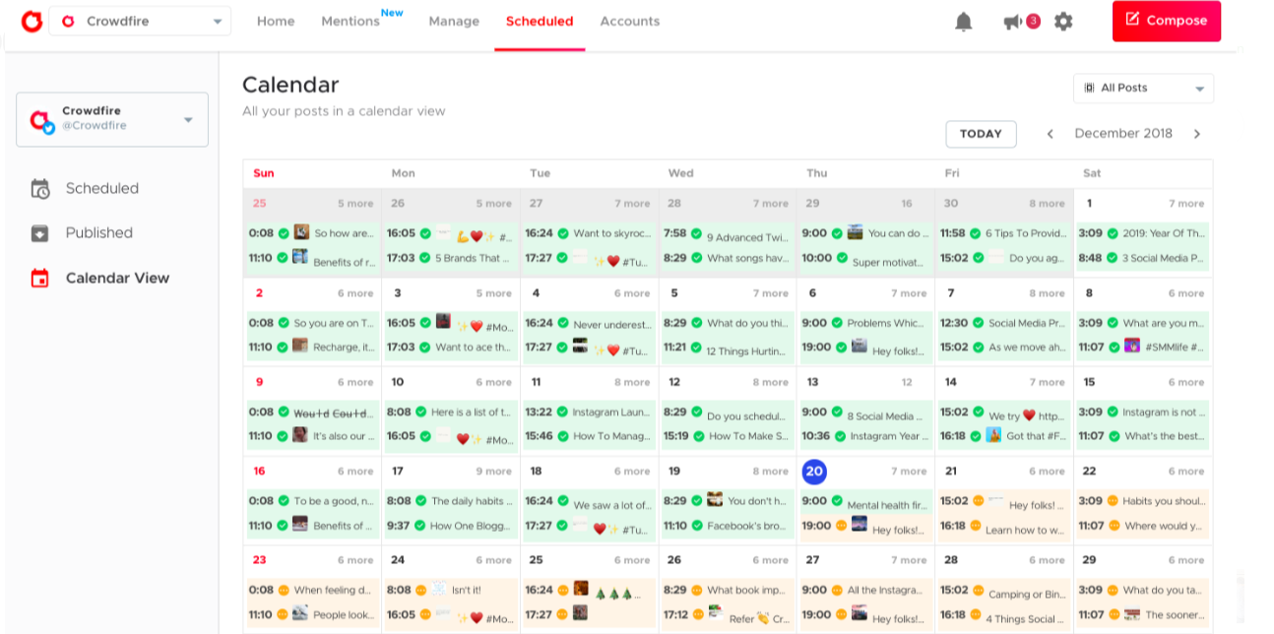Click the Crowdfire account avatar in sidebar
This screenshot has width=1274, height=634.
coord(41,120)
